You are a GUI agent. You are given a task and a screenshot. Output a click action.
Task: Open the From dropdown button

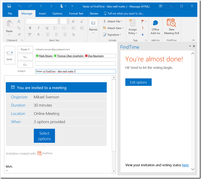[25, 49]
